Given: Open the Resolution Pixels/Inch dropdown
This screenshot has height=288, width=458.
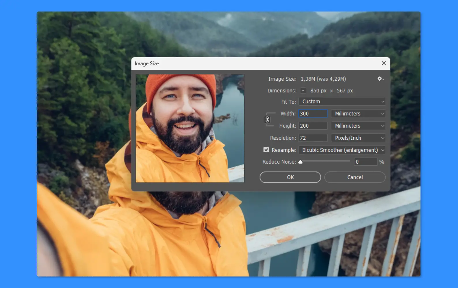Looking at the screenshot, I should [x=358, y=138].
